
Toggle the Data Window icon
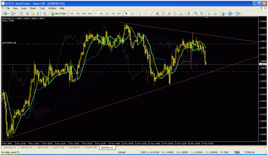[27, 13]
